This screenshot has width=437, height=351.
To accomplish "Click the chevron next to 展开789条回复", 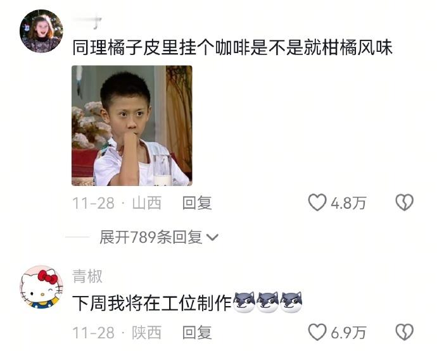I will tap(212, 237).
